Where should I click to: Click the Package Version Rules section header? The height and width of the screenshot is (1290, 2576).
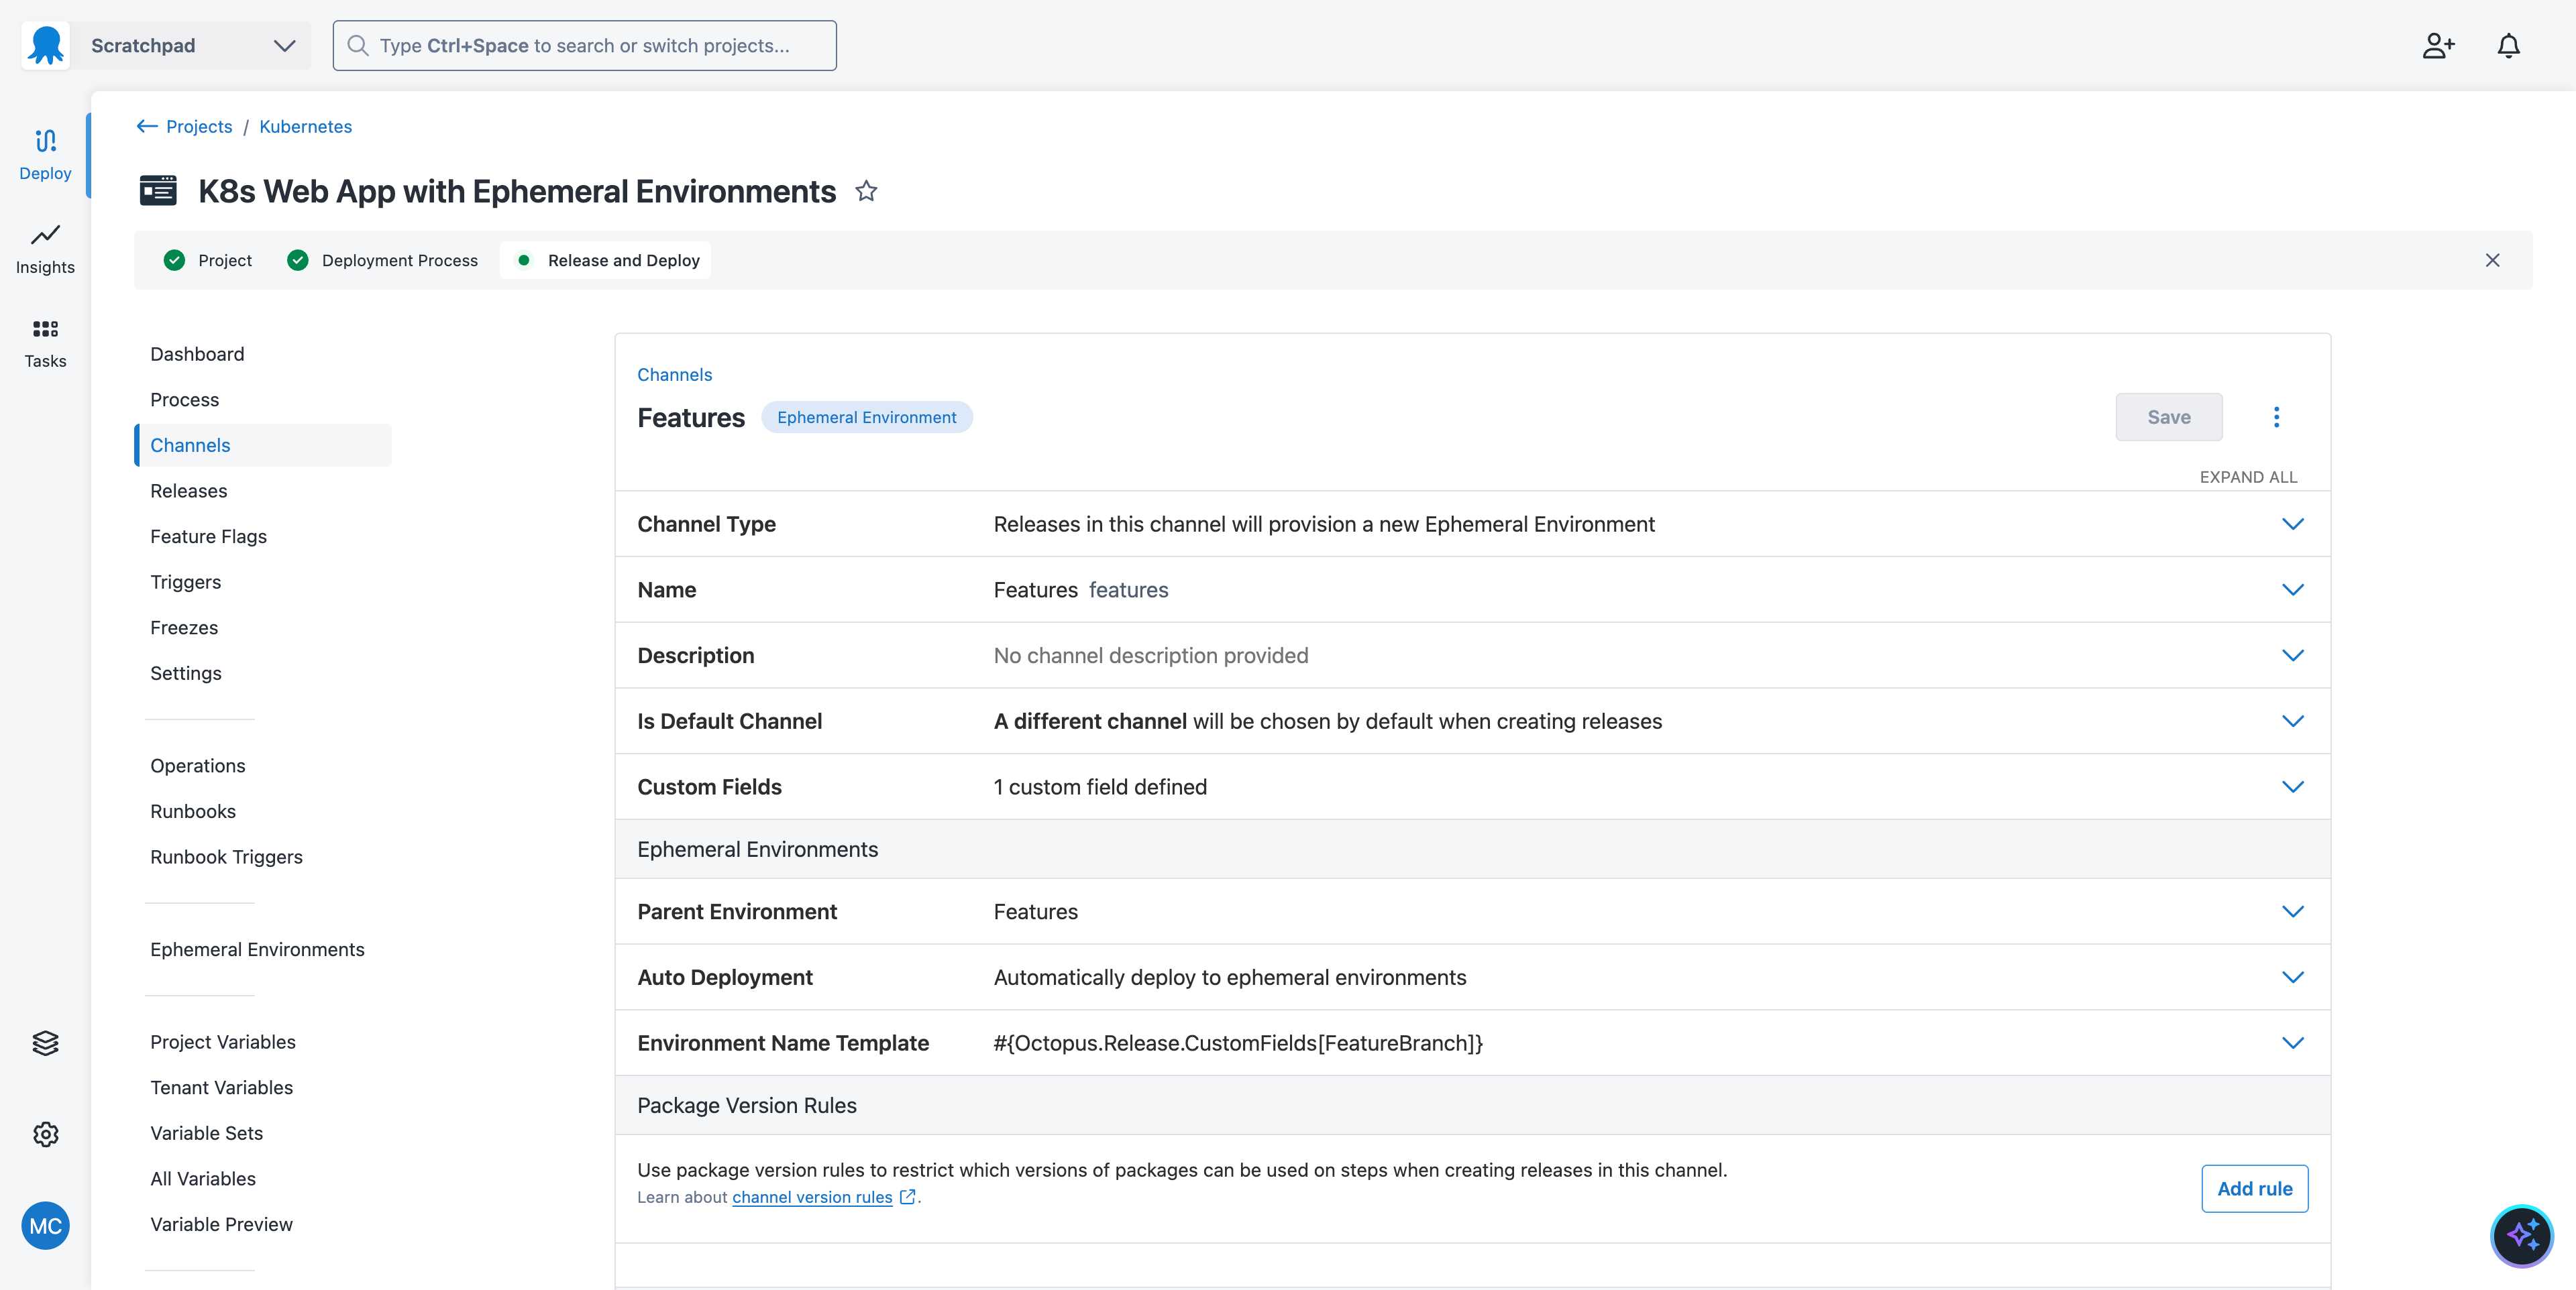click(x=1472, y=1106)
